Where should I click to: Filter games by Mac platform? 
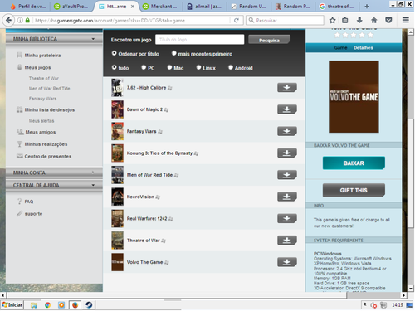(169, 67)
